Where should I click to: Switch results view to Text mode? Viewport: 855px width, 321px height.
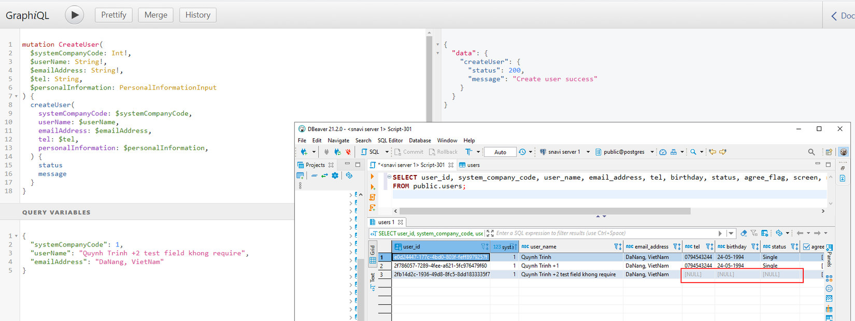point(373,278)
